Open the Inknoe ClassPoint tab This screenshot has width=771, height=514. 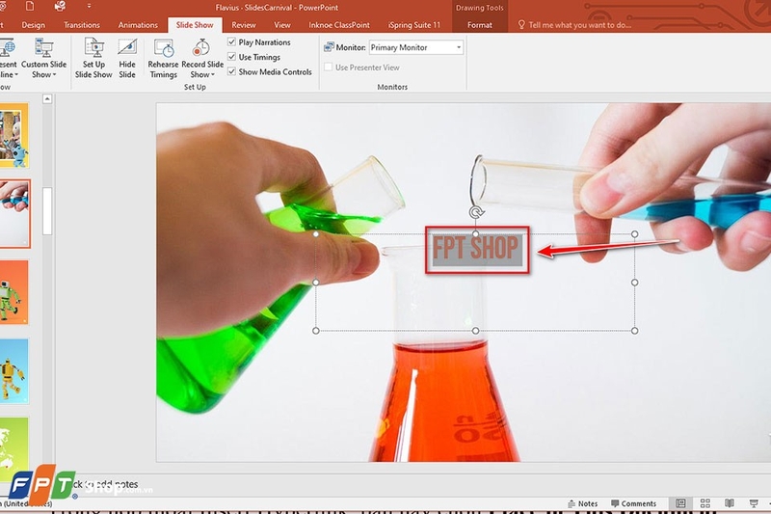click(x=339, y=25)
